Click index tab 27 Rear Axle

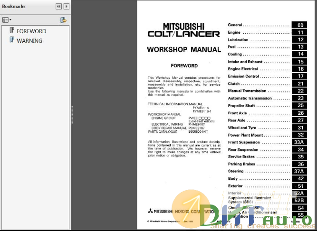(299, 120)
